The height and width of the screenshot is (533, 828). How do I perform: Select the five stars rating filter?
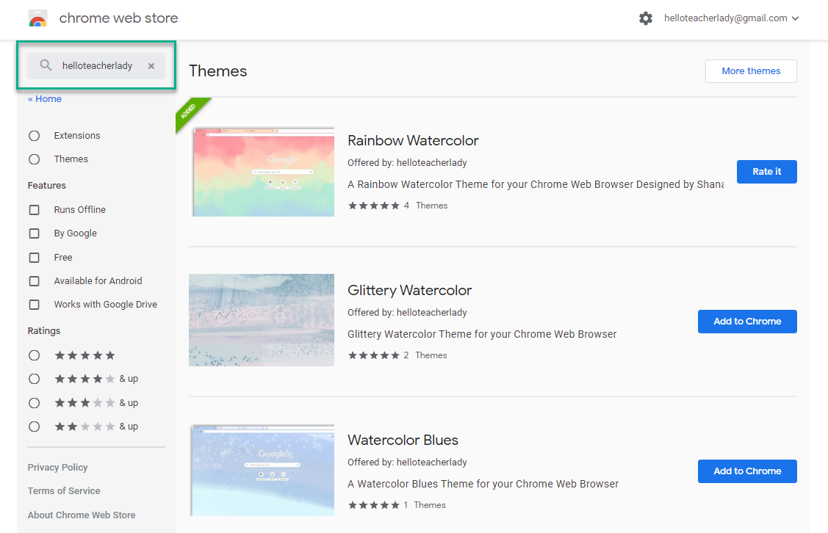click(x=35, y=355)
